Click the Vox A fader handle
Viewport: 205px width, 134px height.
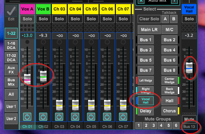27,79
